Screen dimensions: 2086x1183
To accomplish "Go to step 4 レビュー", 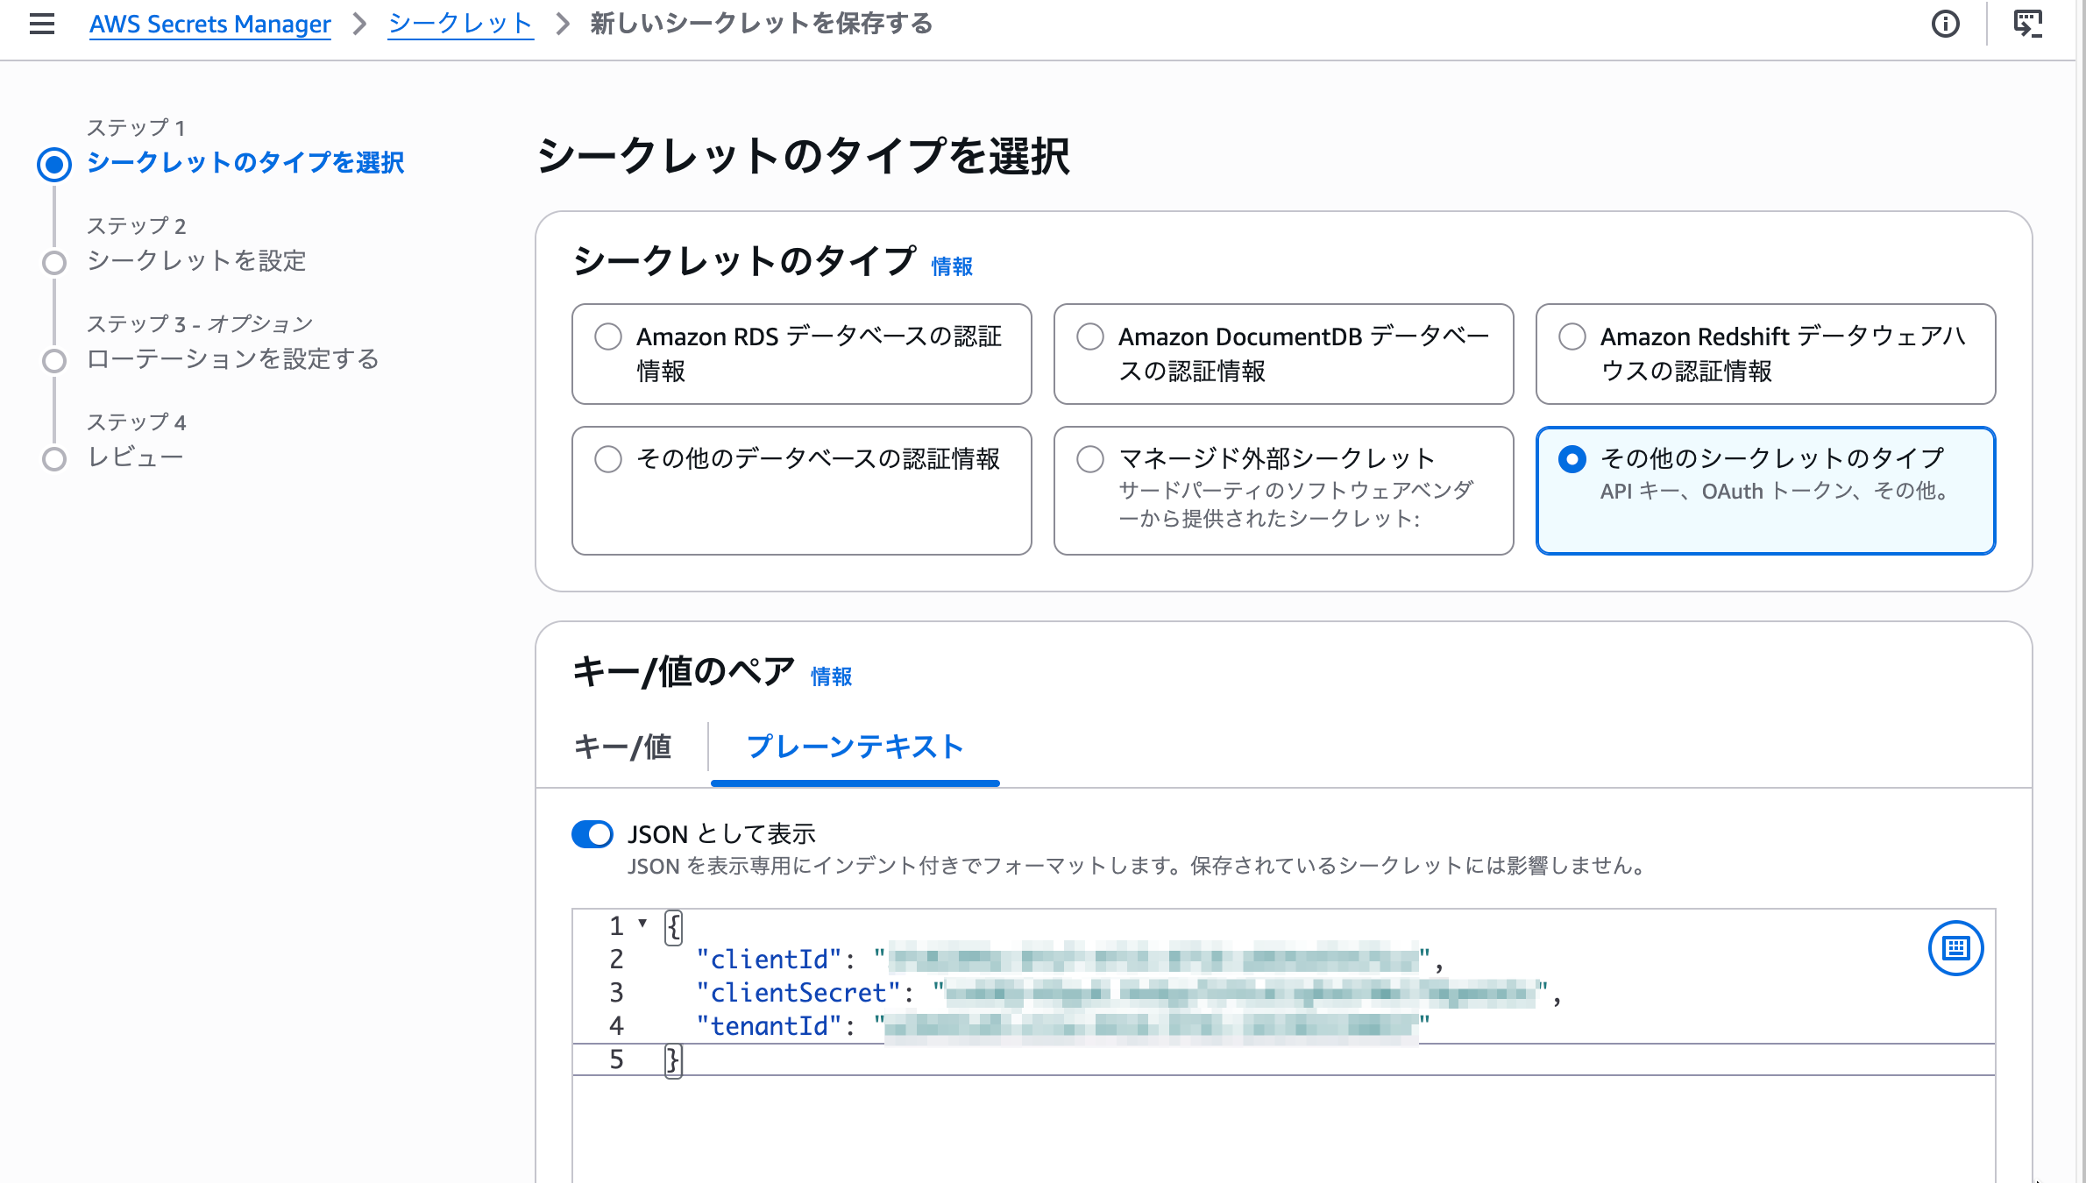I will tap(135, 457).
